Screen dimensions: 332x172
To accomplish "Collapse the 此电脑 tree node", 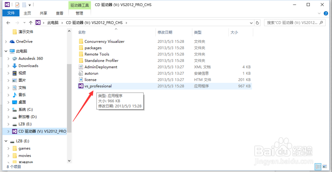I will (x=6, y=51).
